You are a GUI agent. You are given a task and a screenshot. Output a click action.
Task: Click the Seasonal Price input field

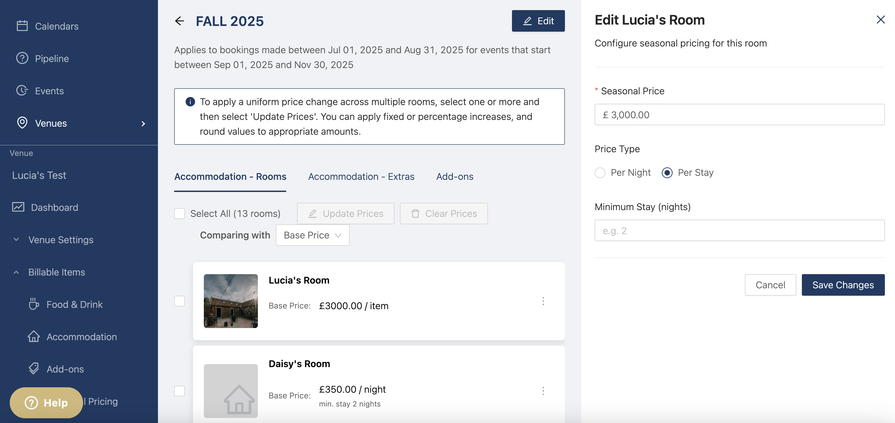tap(739, 115)
